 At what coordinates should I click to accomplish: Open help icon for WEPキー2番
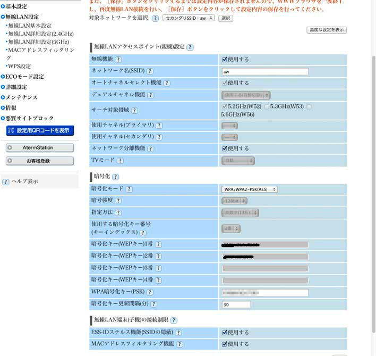point(158,256)
